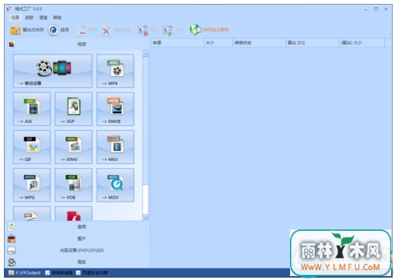Image resolution: width=395 pixels, height=280 pixels.
Task: Expand the Audio (音频) section
Action: tap(77, 227)
